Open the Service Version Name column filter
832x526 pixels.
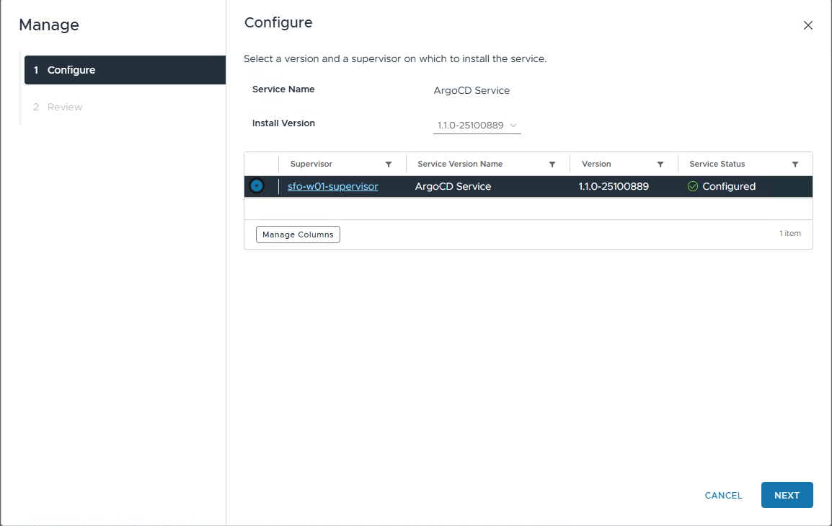(552, 165)
